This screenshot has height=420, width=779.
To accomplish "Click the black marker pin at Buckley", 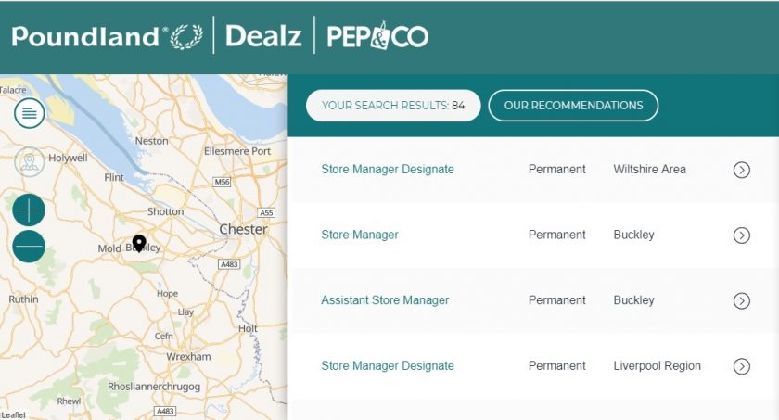I will pos(139,243).
